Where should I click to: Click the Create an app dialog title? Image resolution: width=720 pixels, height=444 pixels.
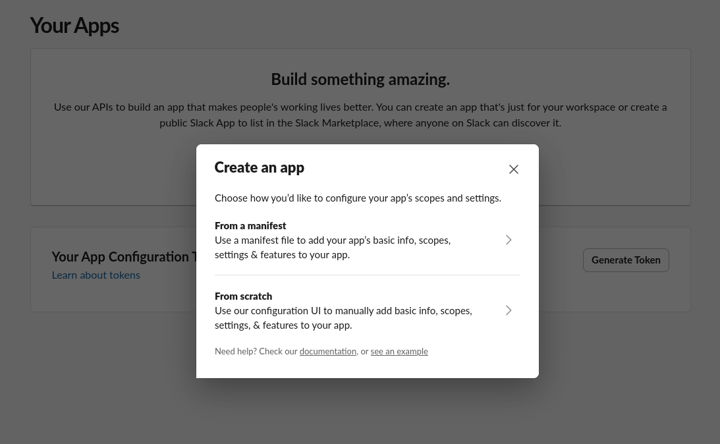[x=260, y=167]
